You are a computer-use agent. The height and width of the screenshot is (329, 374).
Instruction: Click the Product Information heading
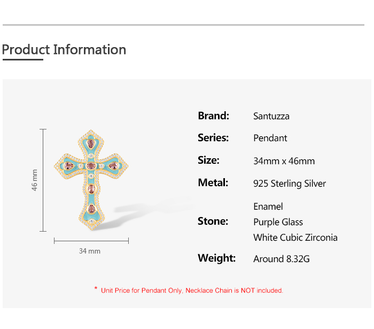click(x=64, y=50)
